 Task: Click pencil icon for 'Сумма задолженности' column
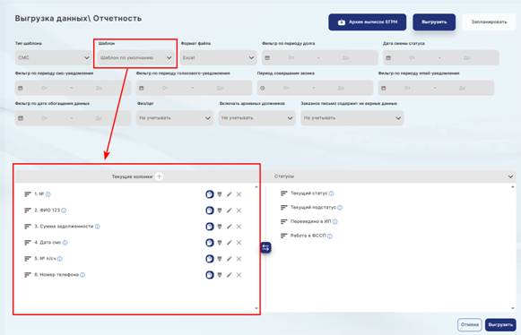230,227
